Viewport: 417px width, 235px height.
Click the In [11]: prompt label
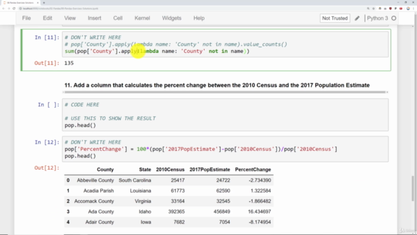[x=47, y=37]
